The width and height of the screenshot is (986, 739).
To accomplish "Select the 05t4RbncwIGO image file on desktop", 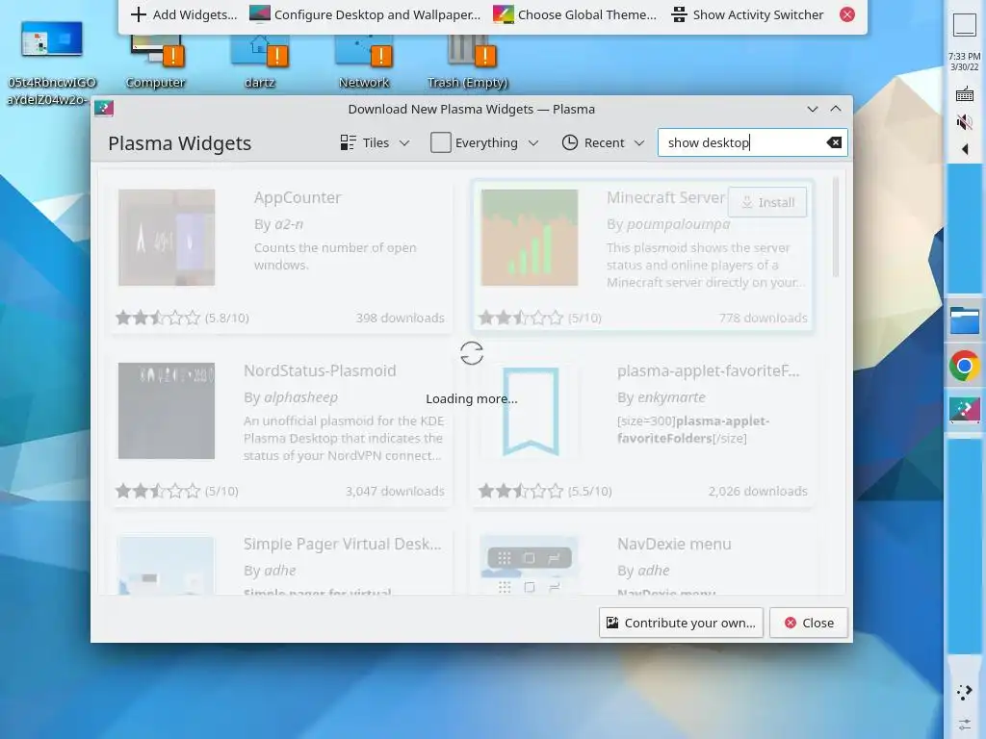I will [x=52, y=63].
